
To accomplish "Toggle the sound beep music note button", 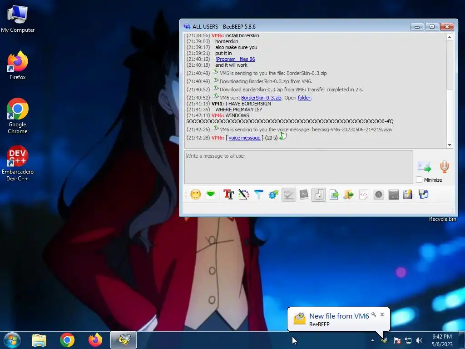I will pos(319,194).
